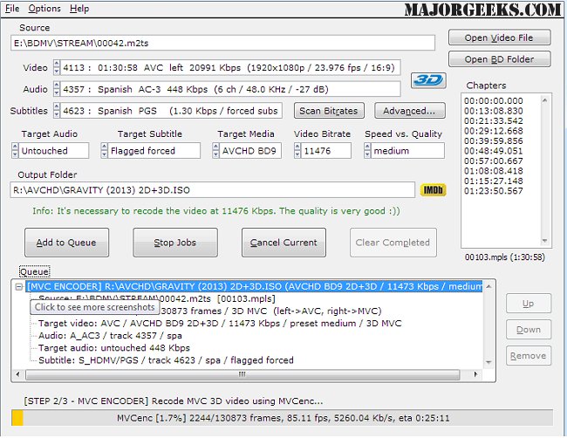Select chapter 00:39:59.856
Screen dimensions: 567x438
[494, 141]
